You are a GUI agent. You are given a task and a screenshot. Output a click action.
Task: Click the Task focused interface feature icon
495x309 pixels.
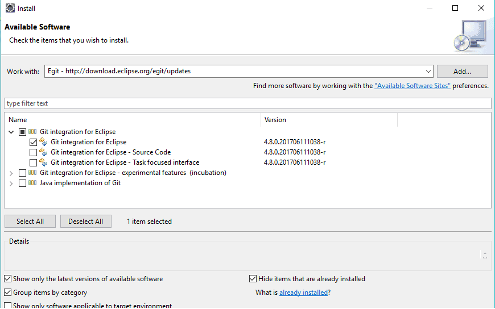[x=43, y=162]
